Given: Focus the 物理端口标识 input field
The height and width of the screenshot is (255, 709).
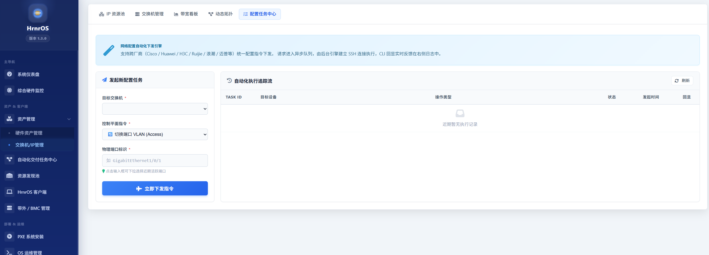Looking at the screenshot, I should point(155,161).
